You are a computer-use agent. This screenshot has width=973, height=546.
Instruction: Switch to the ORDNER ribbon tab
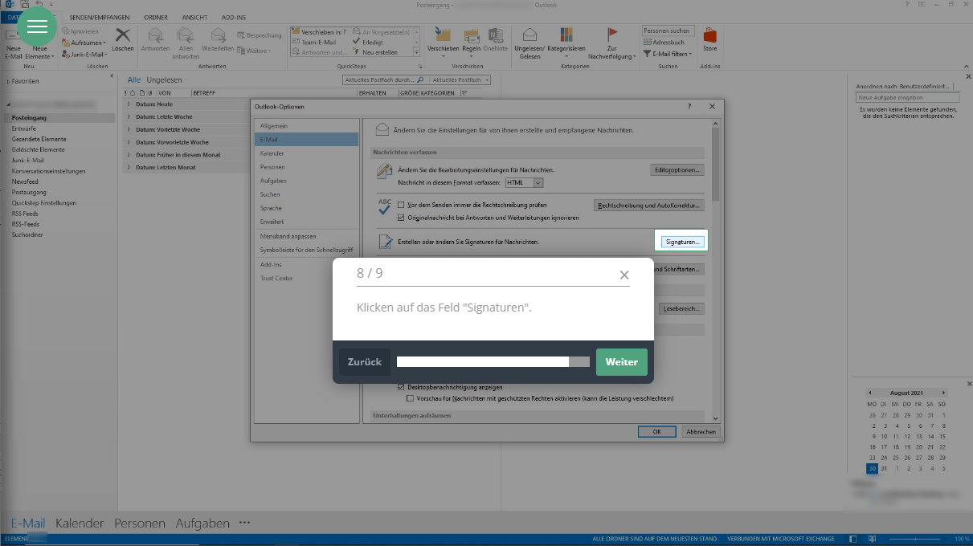(x=156, y=17)
